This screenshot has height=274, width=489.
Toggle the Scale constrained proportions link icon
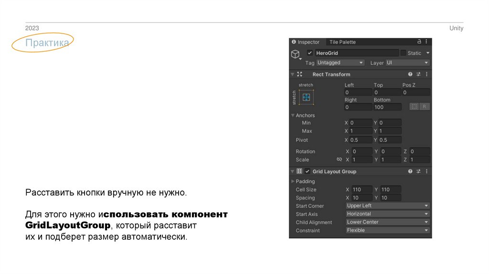coord(340,159)
